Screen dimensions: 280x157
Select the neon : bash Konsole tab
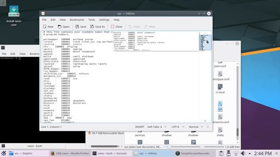[x=35, y=146]
